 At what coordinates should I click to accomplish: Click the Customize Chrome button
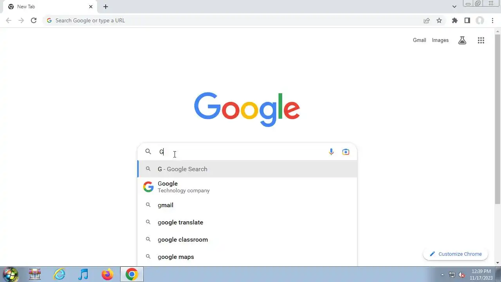[456, 254]
